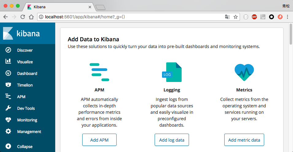Click the Kibana logo in sidebar

[x=21, y=33]
